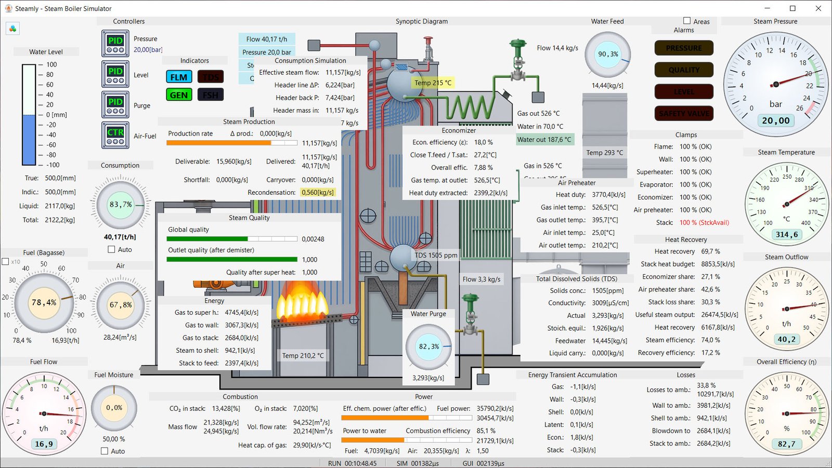Click the Pressure PID controller icon
Screen dimensions: 832x468
(x=115, y=43)
